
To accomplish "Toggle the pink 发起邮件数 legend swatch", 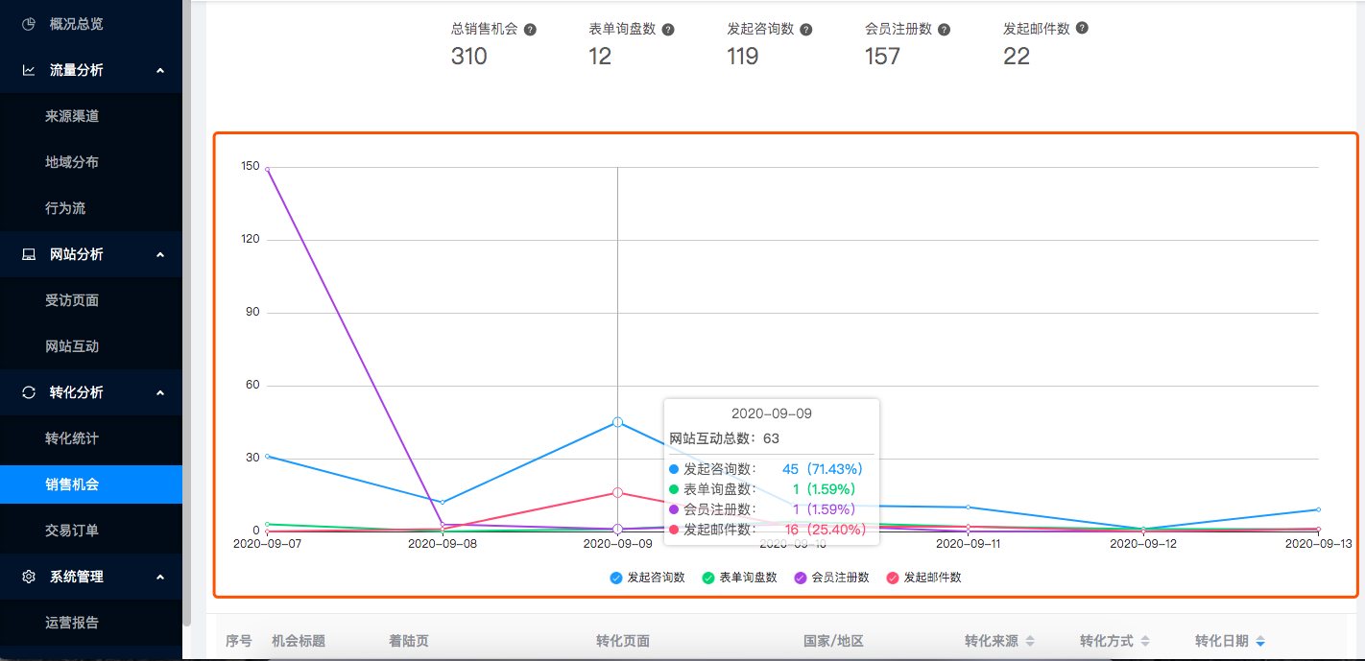I will [x=893, y=578].
